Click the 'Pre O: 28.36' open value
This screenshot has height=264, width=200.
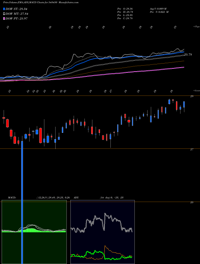tap(125, 8)
